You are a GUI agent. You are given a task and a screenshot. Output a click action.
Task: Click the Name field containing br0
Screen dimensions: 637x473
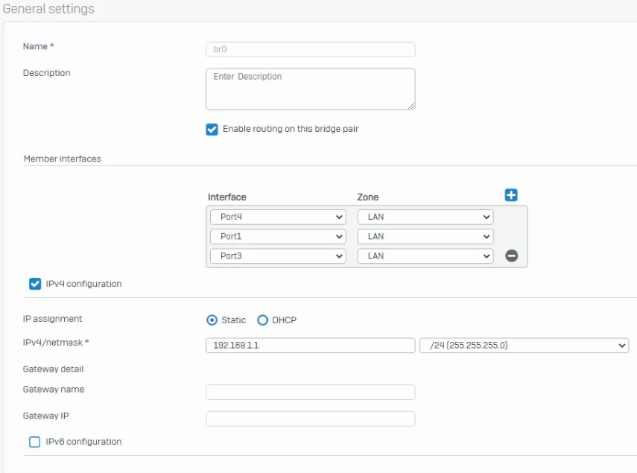click(311, 49)
